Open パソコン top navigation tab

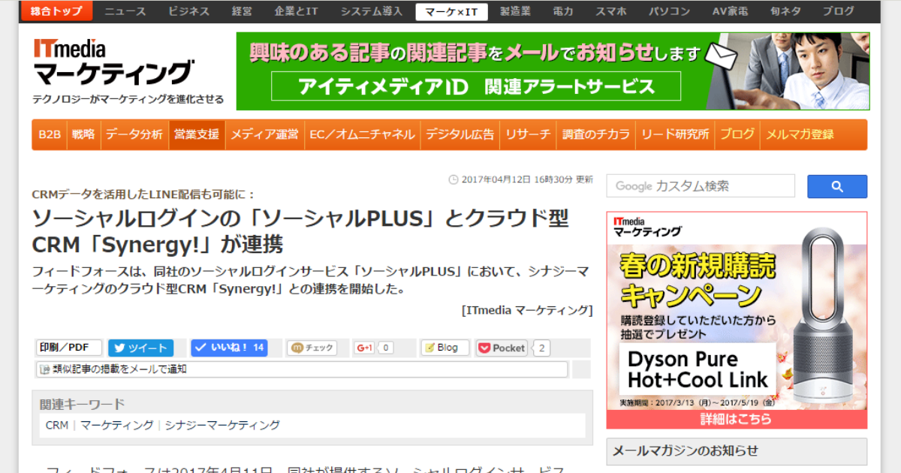tap(669, 11)
